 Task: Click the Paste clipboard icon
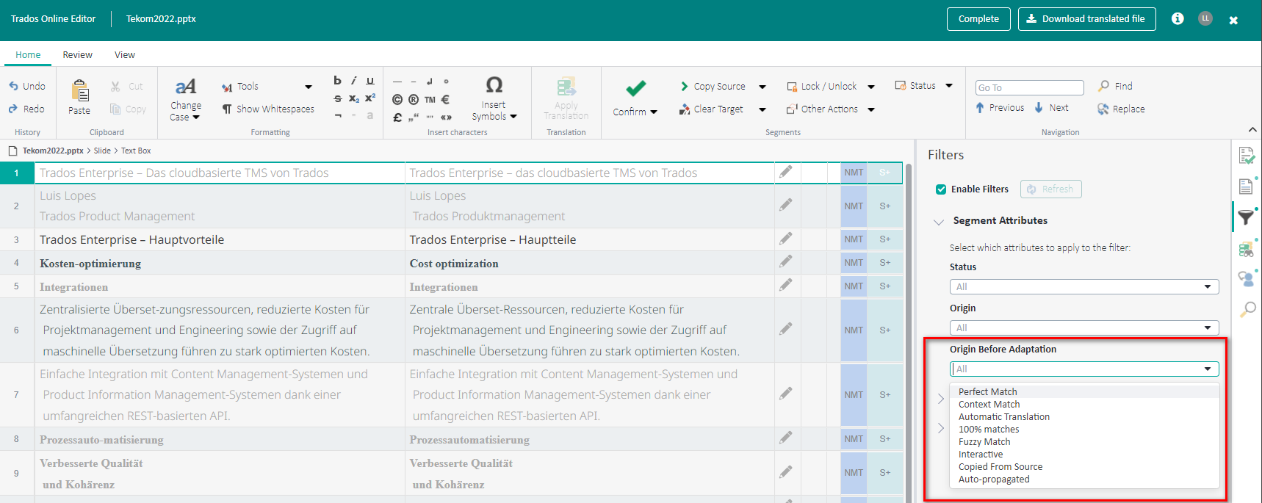click(x=79, y=92)
